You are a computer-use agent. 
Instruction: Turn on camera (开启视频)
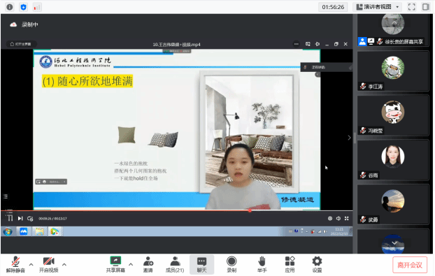click(48, 264)
